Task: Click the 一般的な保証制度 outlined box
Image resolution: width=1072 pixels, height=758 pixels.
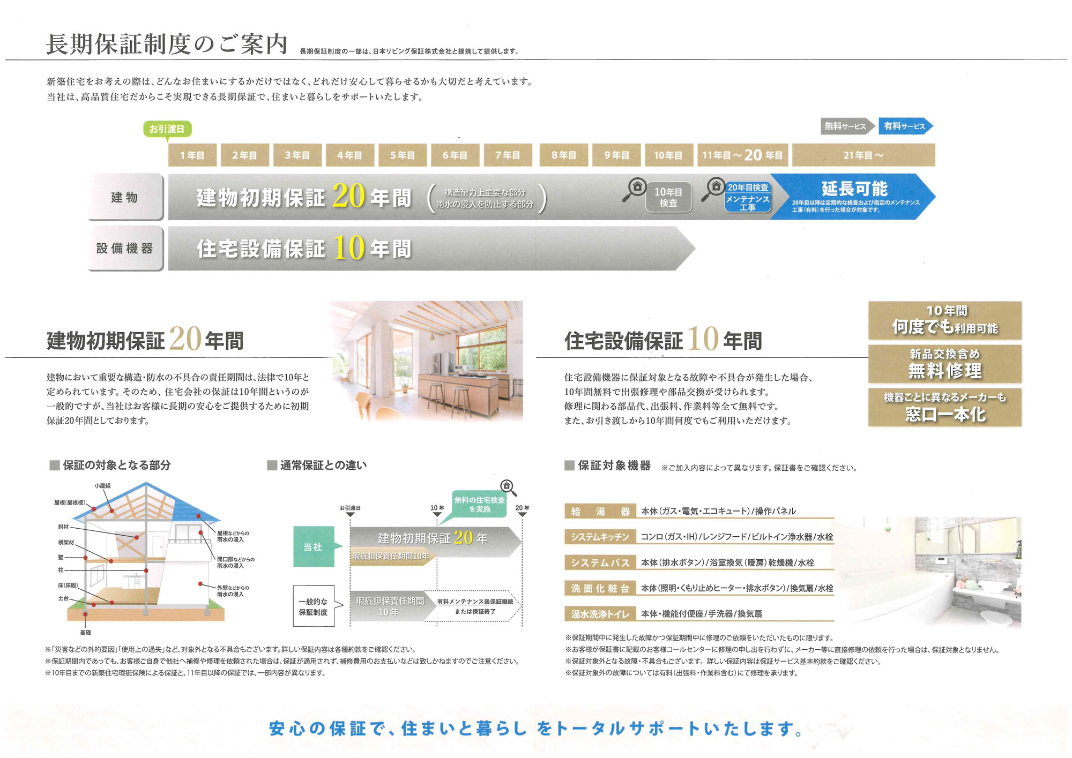Action: click(x=314, y=606)
